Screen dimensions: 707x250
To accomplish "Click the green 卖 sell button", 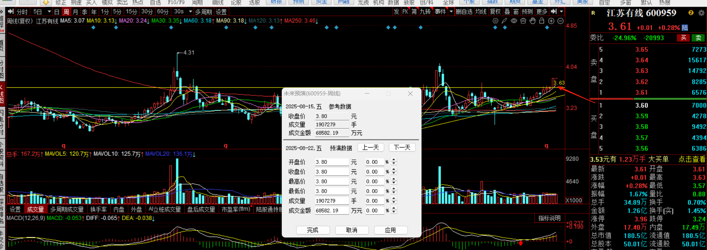I will [x=698, y=38].
